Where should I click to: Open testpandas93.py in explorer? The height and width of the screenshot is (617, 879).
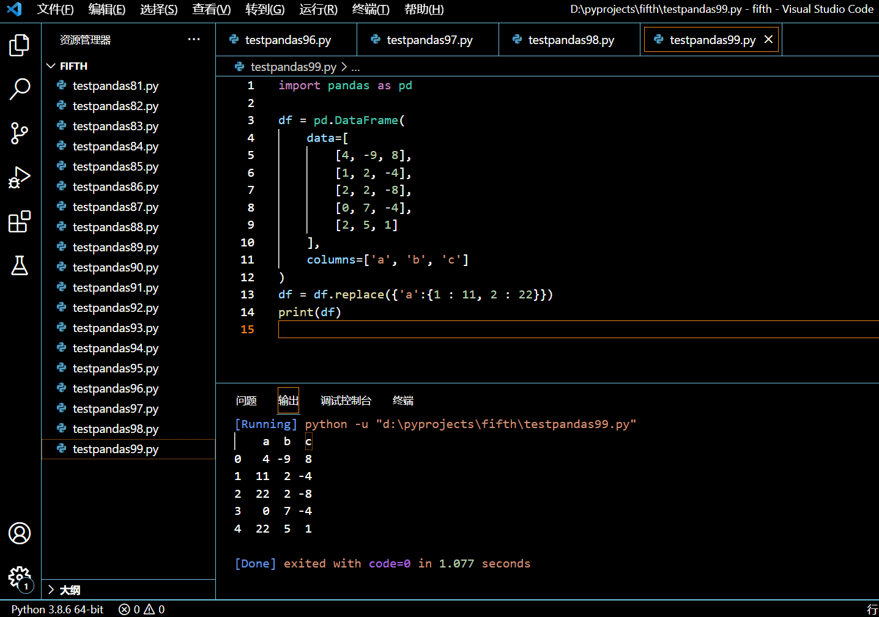click(x=128, y=328)
